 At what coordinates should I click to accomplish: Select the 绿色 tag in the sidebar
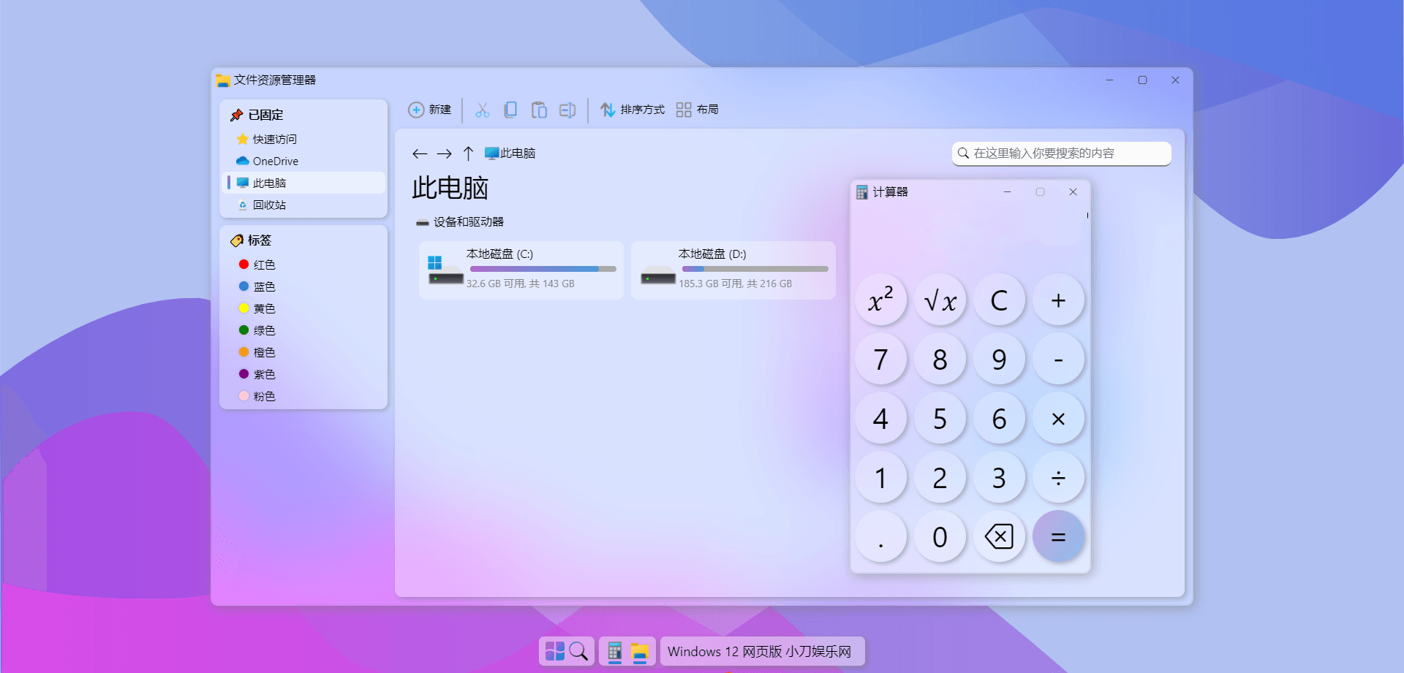pyautogui.click(x=263, y=330)
